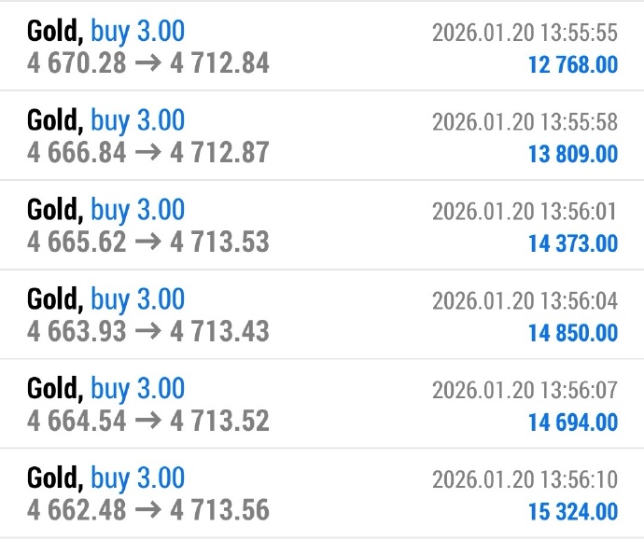Tap the 14 850.00 profit value
Screen dimensions: 644x540
point(572,333)
